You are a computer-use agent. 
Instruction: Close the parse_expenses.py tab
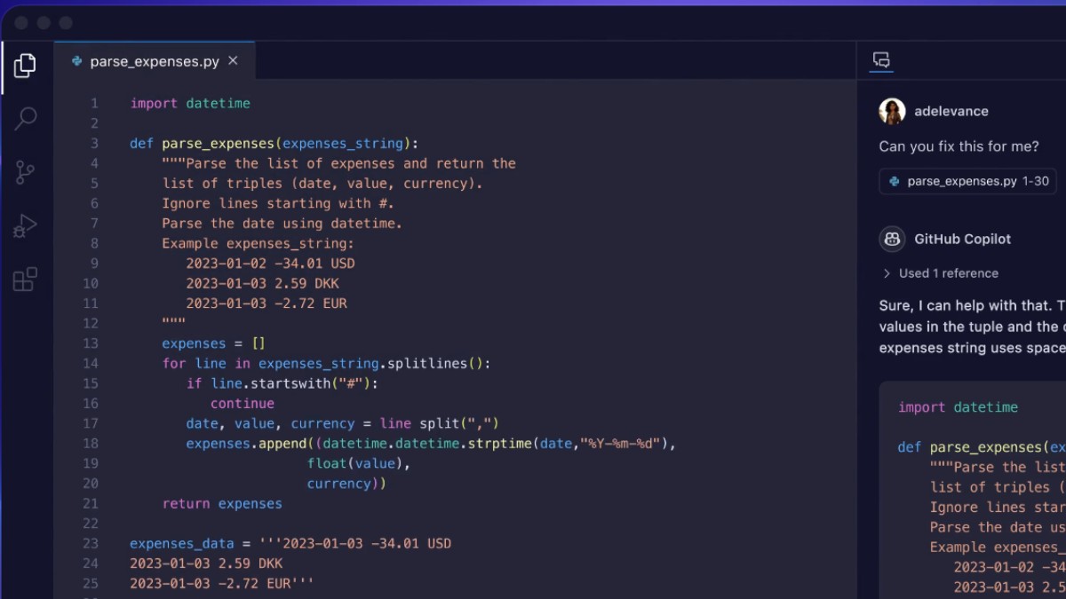click(232, 60)
